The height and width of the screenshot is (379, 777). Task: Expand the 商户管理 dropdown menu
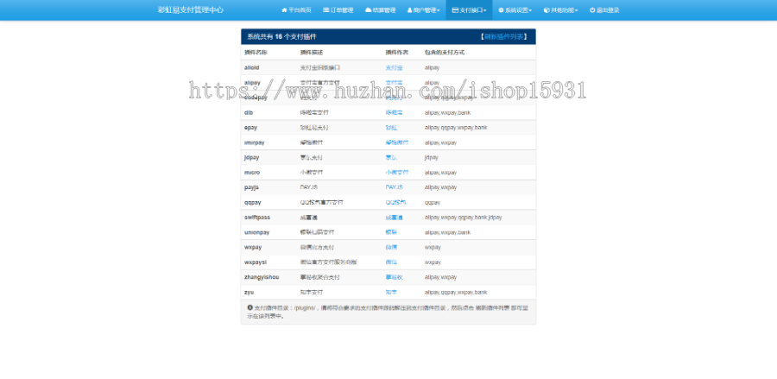pyautogui.click(x=423, y=9)
